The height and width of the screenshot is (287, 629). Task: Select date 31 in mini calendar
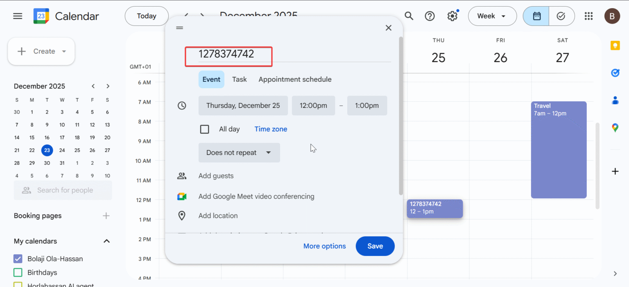click(62, 163)
